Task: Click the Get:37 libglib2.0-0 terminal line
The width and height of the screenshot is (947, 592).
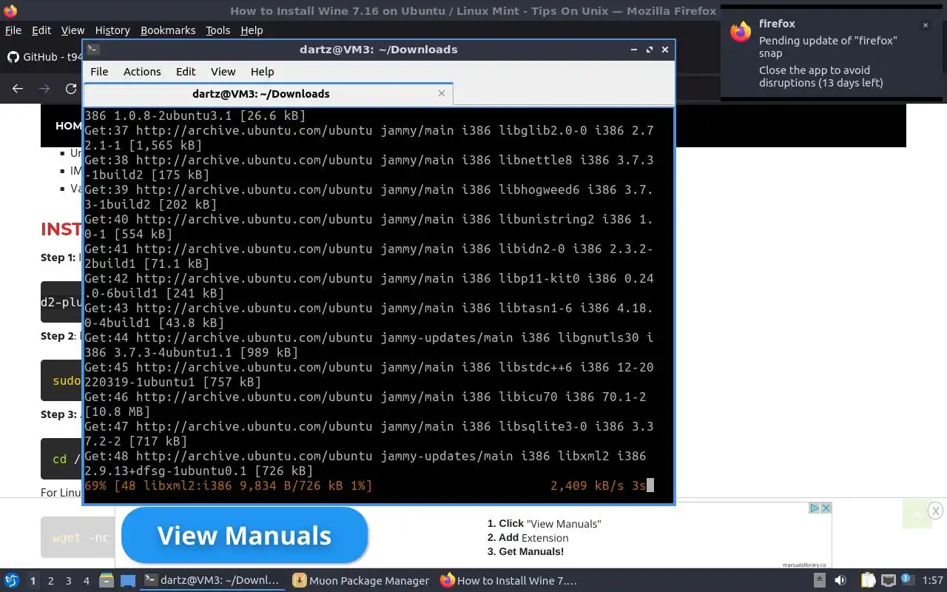Action: [x=368, y=138]
